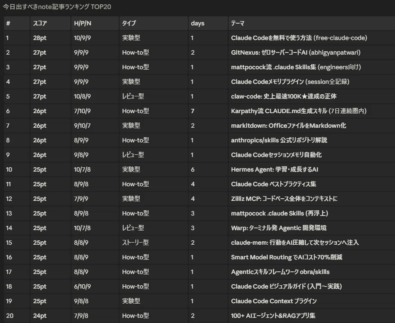Click Claude Code ビジュアルガイド theme cell

click(x=312, y=287)
